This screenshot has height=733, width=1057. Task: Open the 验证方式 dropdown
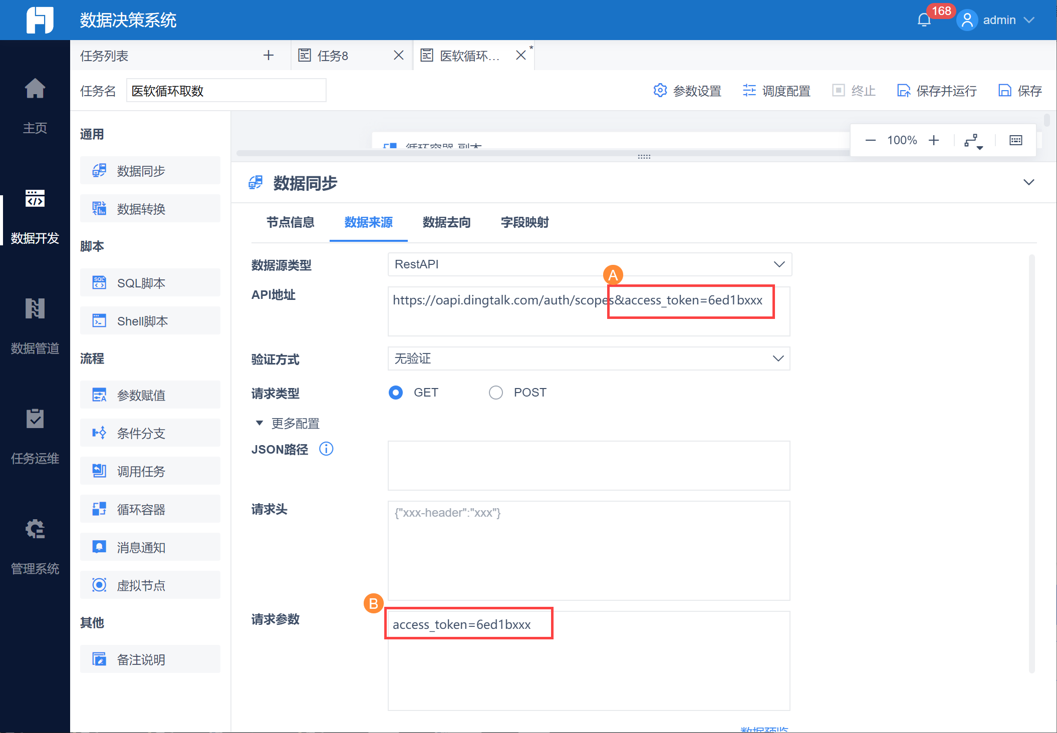click(588, 358)
